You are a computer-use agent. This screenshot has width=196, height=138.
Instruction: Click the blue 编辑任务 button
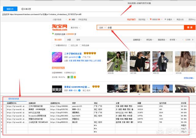point(10,9)
